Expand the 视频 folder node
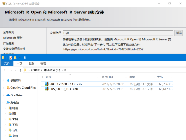 point(5,108)
